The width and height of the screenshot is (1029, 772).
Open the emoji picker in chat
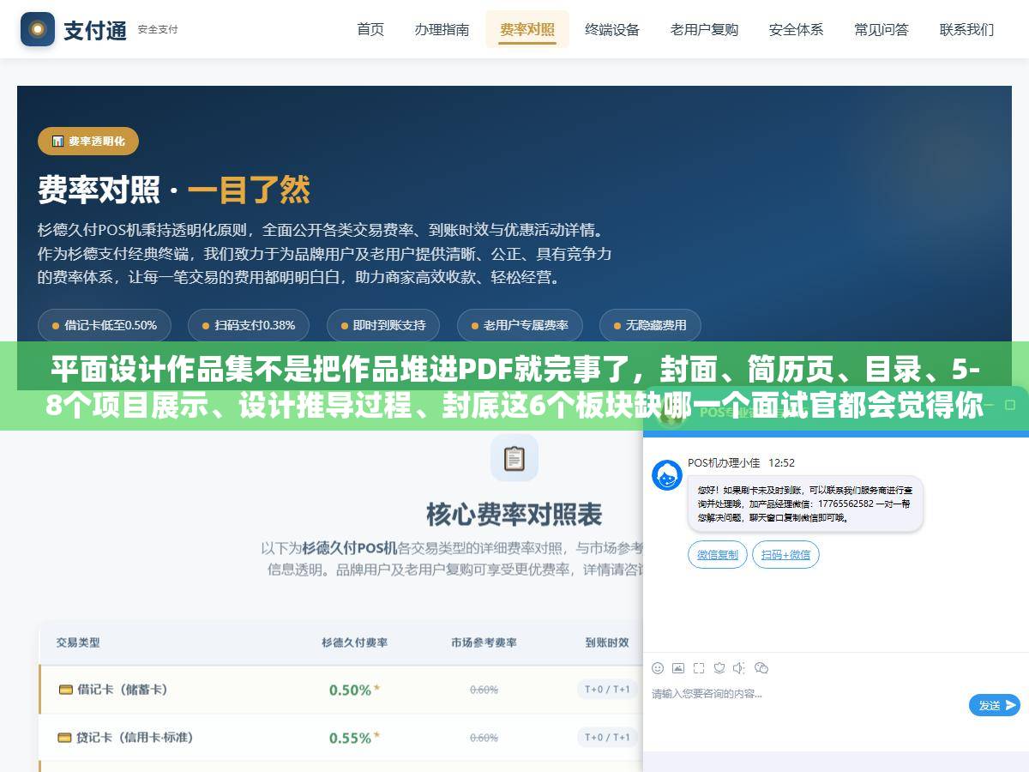pyautogui.click(x=658, y=667)
